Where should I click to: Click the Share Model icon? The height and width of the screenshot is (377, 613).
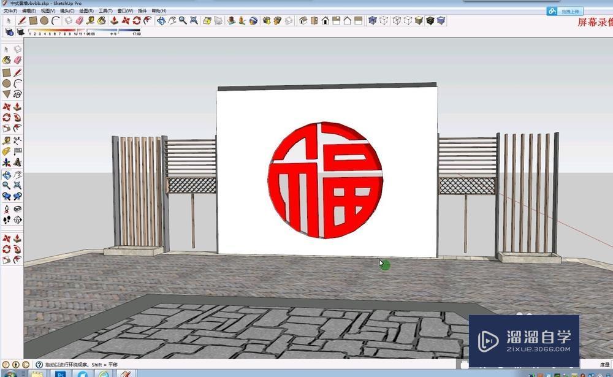278,20
